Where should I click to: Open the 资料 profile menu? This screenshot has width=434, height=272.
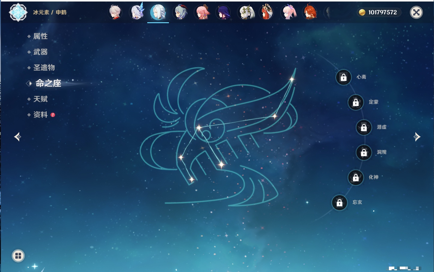pos(40,115)
